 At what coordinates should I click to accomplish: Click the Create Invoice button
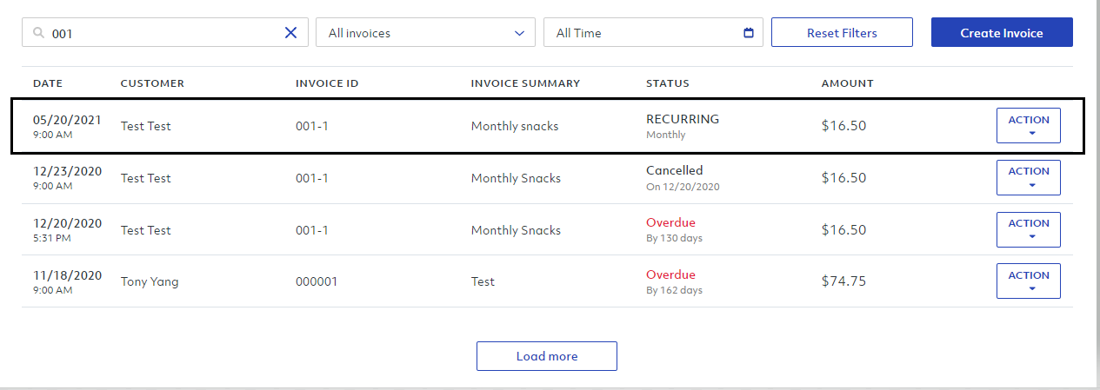click(1002, 33)
